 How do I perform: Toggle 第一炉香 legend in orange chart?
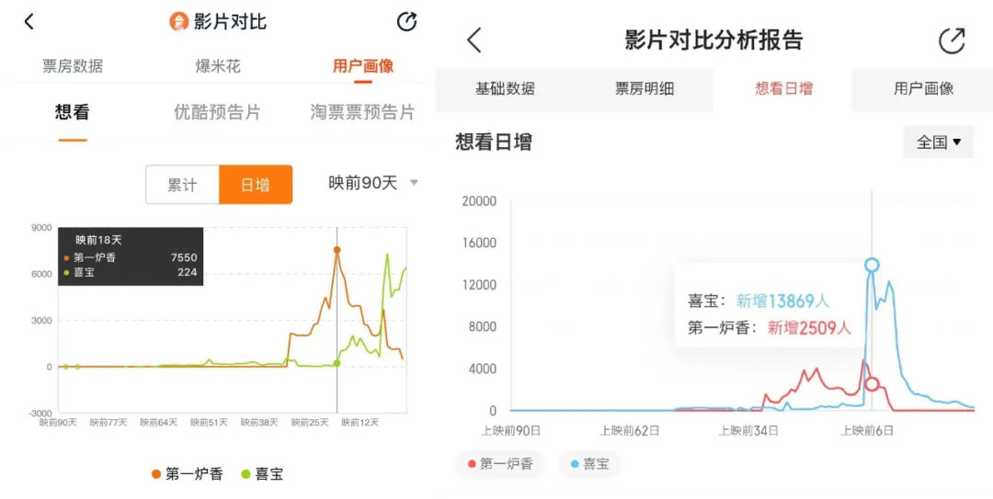tap(188, 473)
